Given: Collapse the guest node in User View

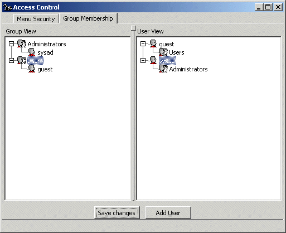Looking at the screenshot, I should [143, 44].
